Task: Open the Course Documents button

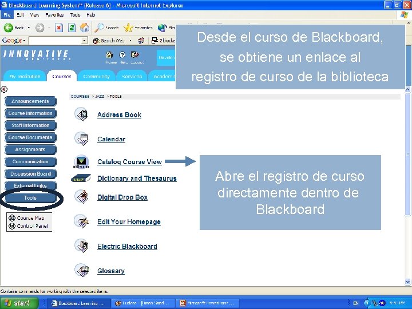Action: coord(30,137)
